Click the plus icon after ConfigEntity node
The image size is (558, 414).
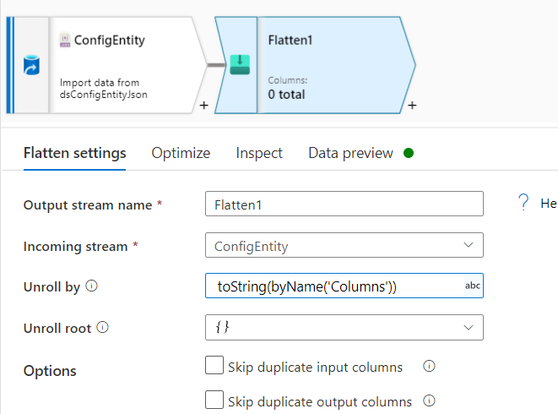[x=204, y=106]
